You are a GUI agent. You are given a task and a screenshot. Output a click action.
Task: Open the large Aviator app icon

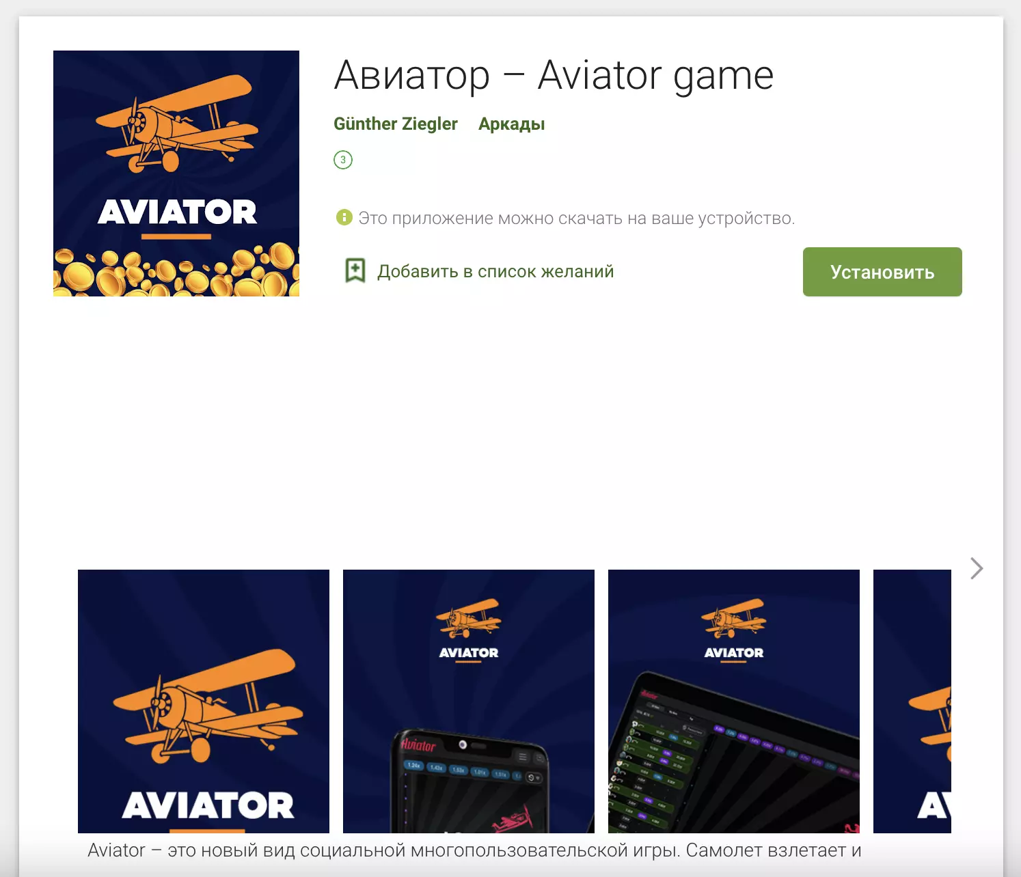pos(176,173)
